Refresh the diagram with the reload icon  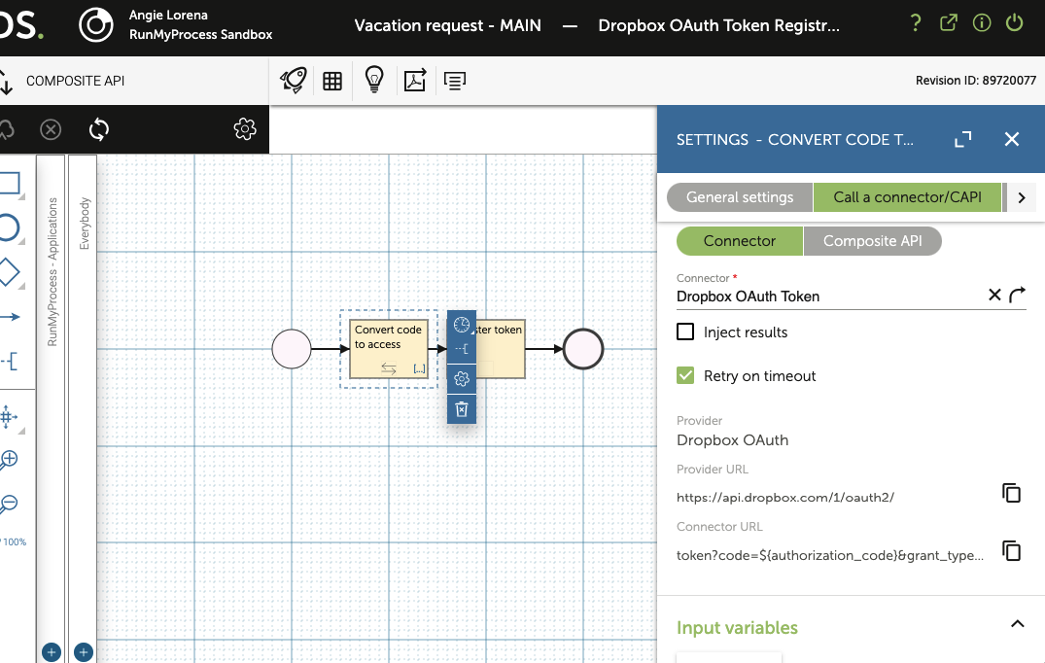[x=98, y=129]
